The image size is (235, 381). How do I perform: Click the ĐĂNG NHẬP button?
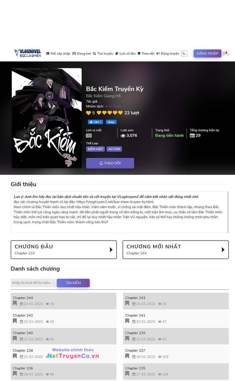207,53
